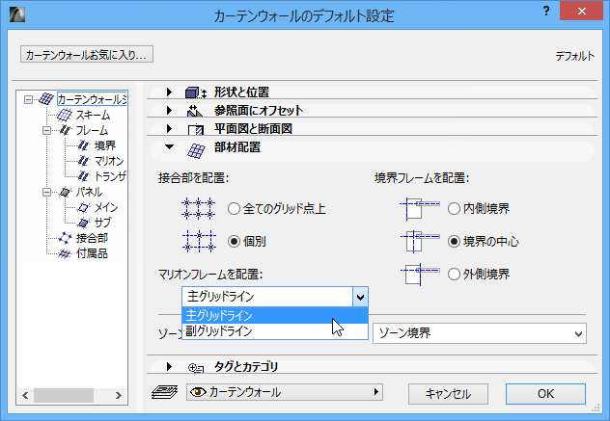Click the accessory icon beside 付属品

65,253
